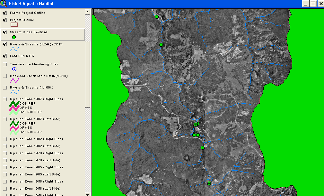Click the GRASS symbol under Riparian Zone 1997 (Right Side)
324x196 pixels.
(14, 108)
